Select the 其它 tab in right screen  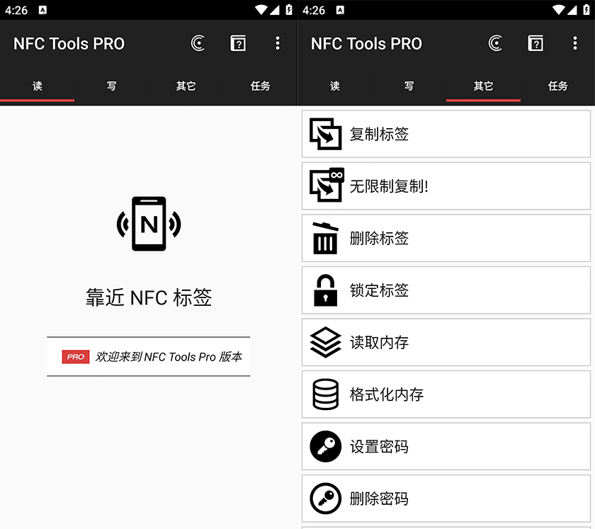[x=483, y=86]
